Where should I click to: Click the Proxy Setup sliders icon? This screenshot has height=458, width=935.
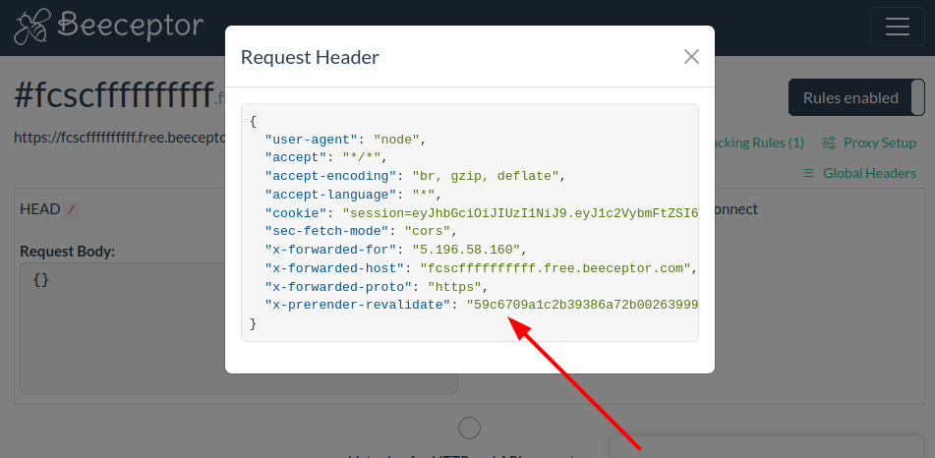click(x=828, y=143)
